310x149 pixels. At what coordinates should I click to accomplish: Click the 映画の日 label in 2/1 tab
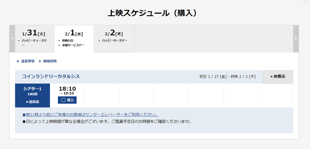pos(68,41)
